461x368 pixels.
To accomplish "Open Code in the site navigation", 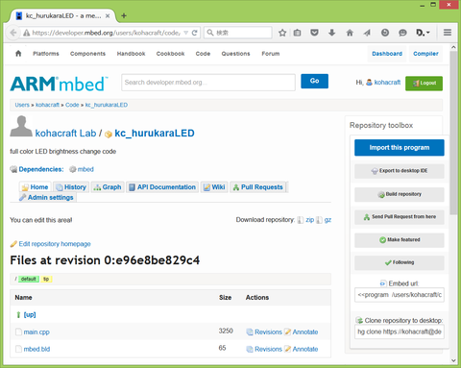I will [203, 54].
